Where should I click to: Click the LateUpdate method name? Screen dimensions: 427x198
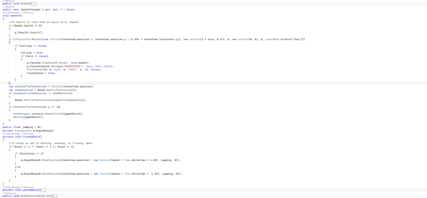[x=30, y=190]
